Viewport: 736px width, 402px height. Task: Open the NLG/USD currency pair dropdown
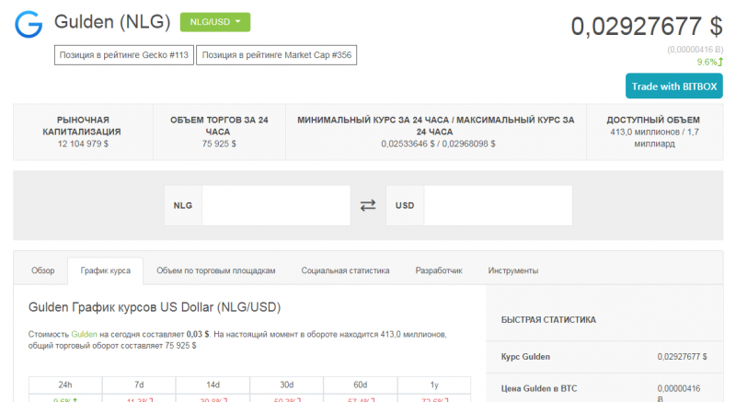pos(215,22)
